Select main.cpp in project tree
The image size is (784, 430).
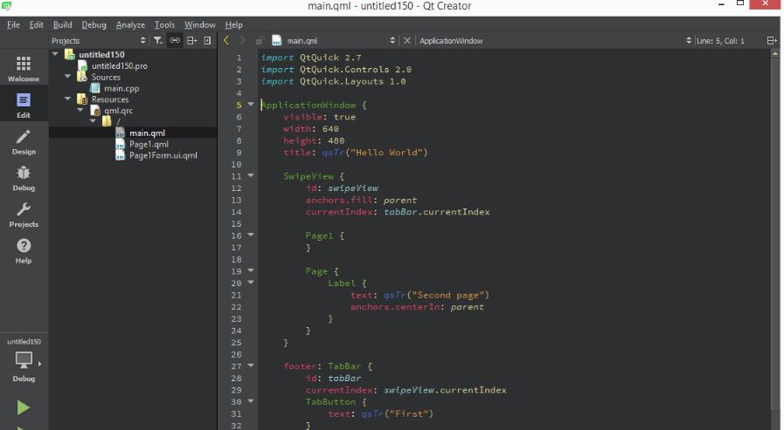click(x=121, y=88)
